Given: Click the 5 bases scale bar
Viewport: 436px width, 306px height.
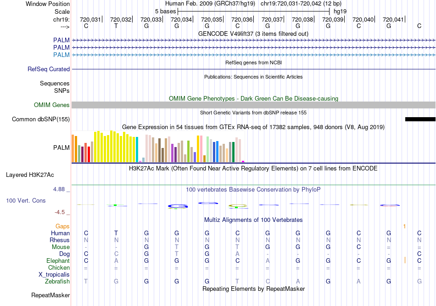Looking at the screenshot, I should [x=253, y=11].
